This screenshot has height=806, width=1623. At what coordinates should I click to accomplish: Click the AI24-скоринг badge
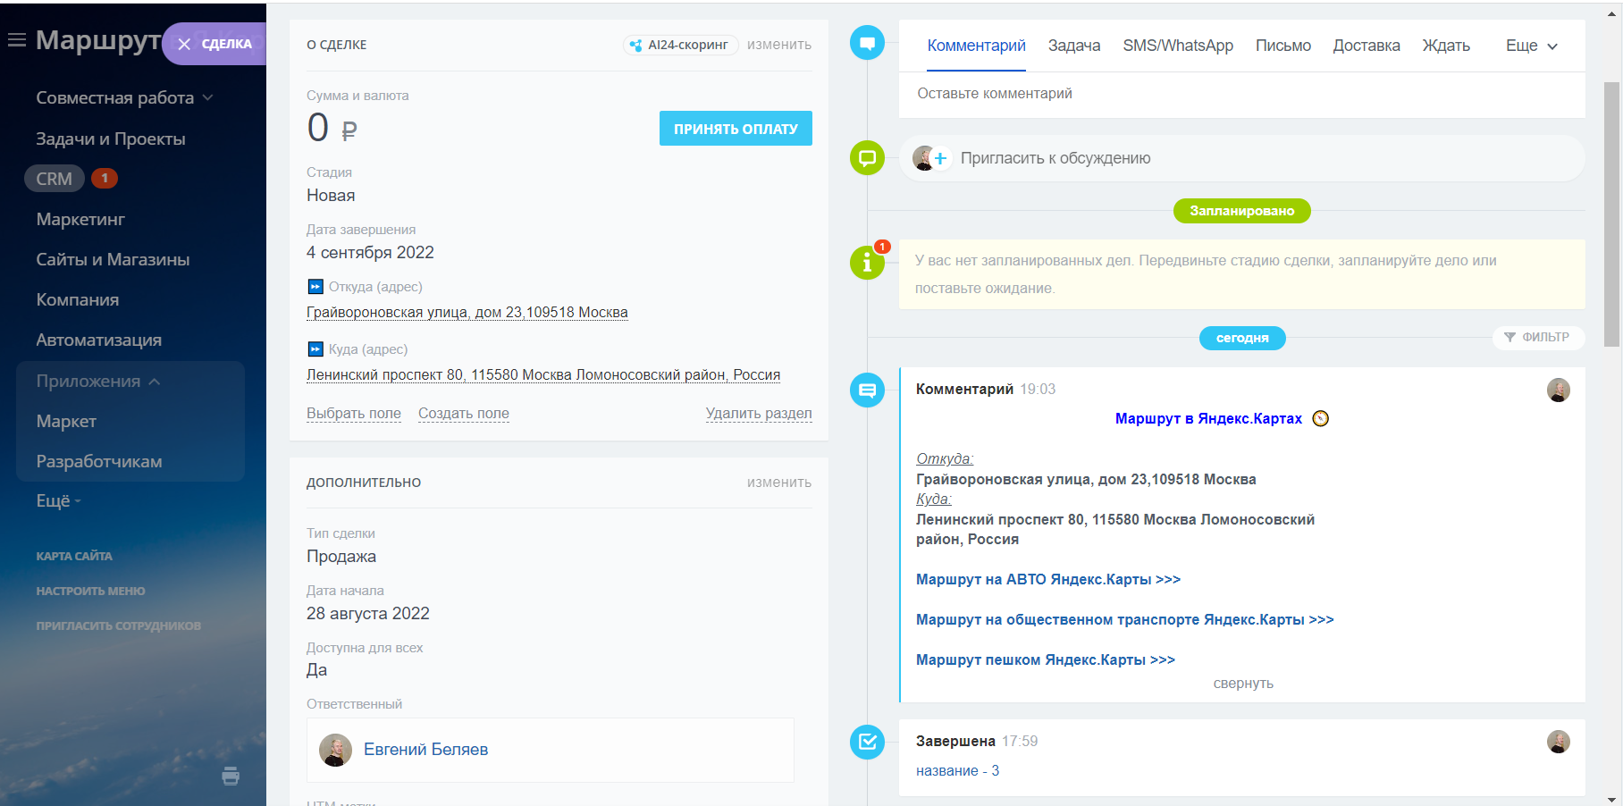[x=680, y=45]
